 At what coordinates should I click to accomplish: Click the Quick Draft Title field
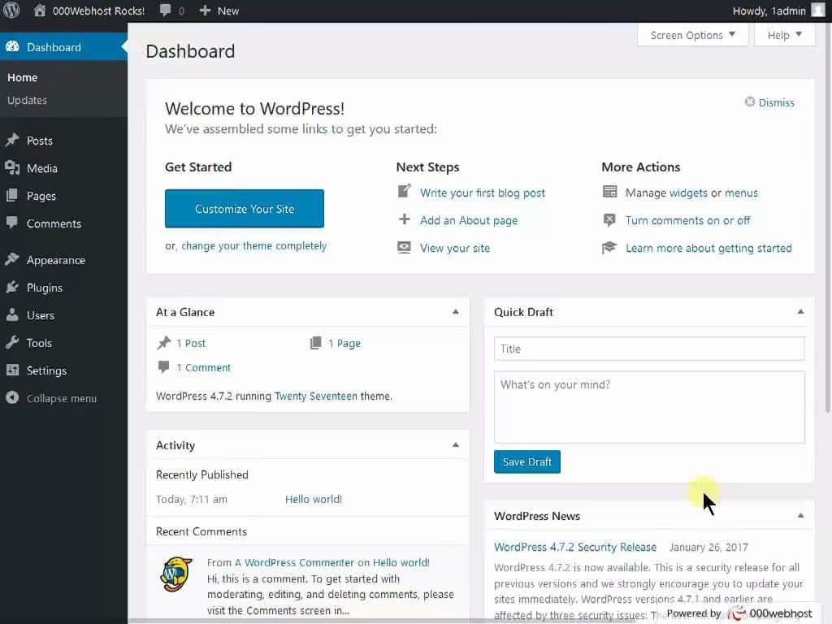(x=649, y=349)
